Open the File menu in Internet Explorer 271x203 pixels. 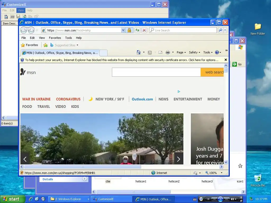click(x=24, y=38)
